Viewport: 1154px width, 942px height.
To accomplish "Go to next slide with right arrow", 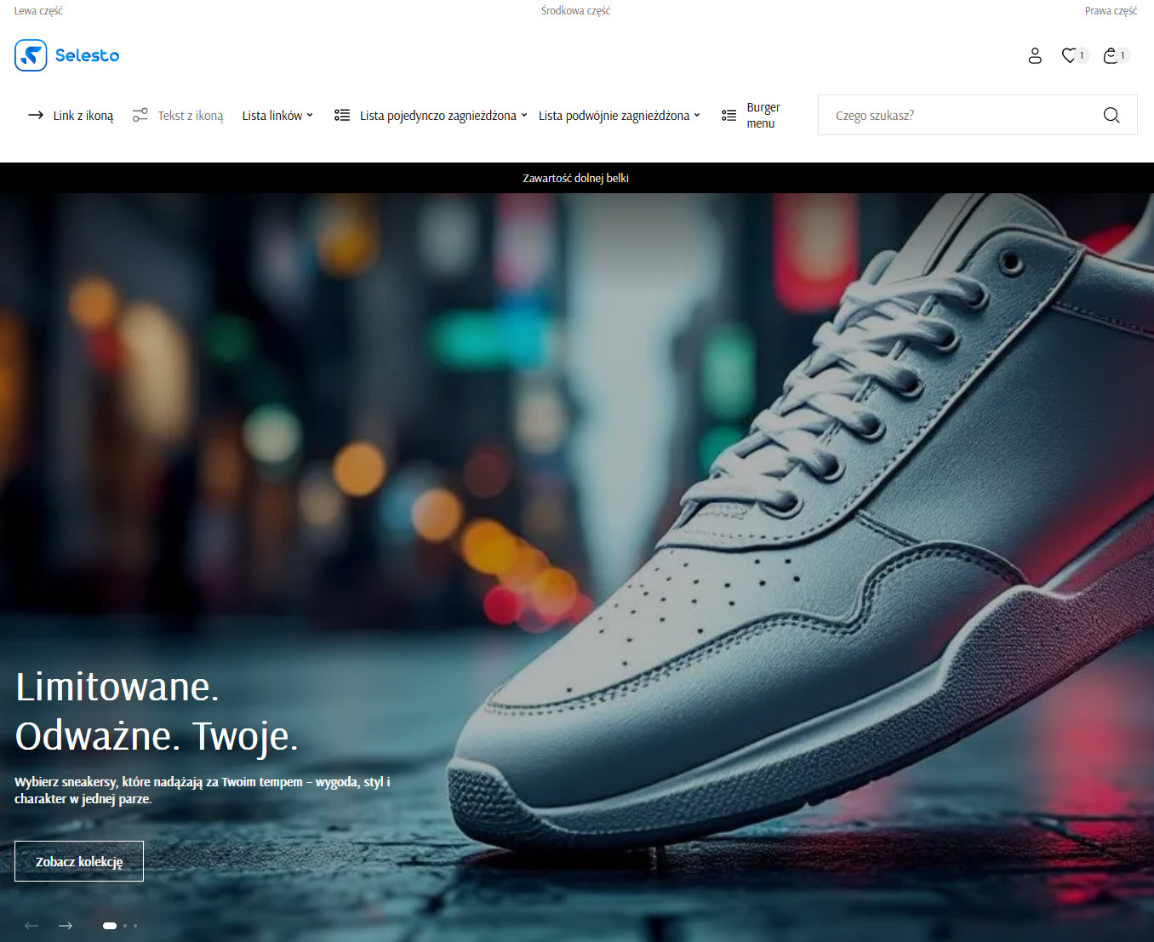I will point(66,925).
